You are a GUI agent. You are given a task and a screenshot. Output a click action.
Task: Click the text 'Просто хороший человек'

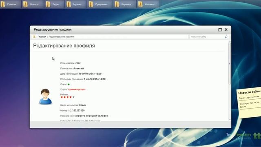point(92,116)
